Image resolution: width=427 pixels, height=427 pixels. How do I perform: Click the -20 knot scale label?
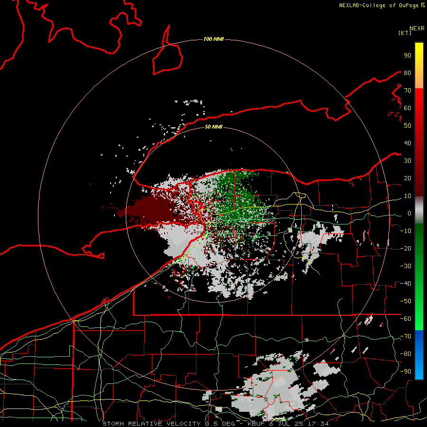(406, 249)
